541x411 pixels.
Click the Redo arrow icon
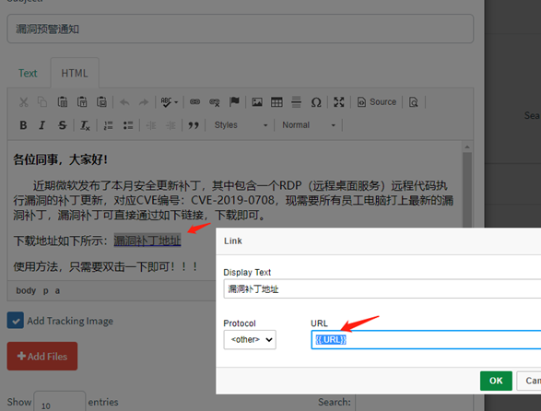(144, 102)
